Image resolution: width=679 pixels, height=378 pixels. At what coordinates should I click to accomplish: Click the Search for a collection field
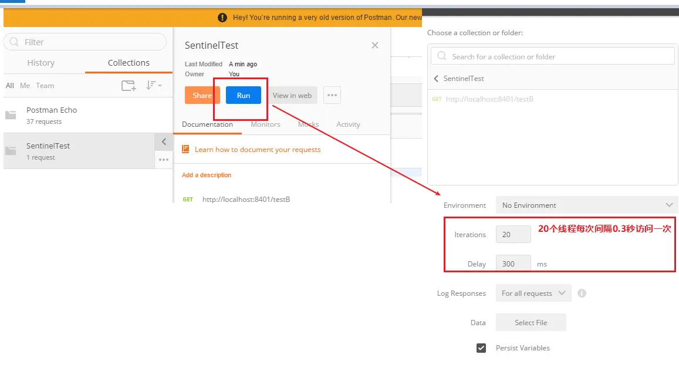[x=553, y=56]
